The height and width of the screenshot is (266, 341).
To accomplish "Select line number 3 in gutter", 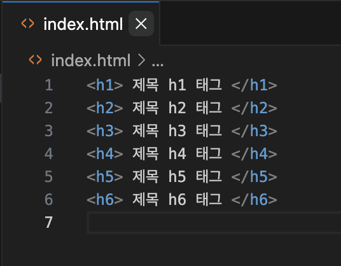I will [x=49, y=130].
